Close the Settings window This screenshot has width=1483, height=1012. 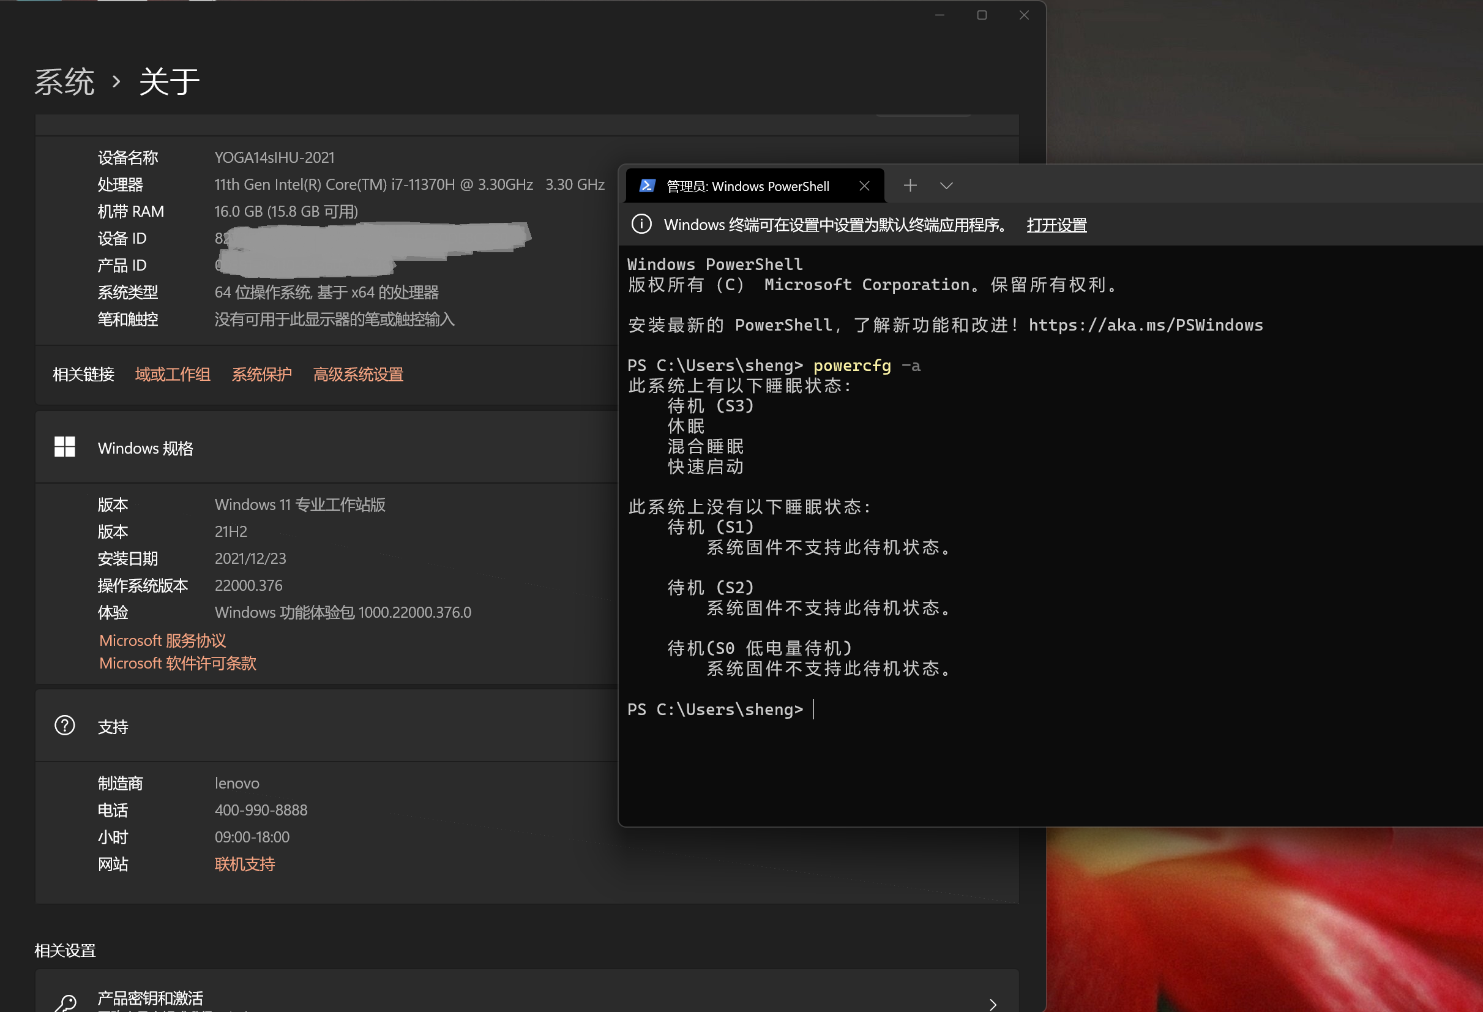coord(1023,15)
